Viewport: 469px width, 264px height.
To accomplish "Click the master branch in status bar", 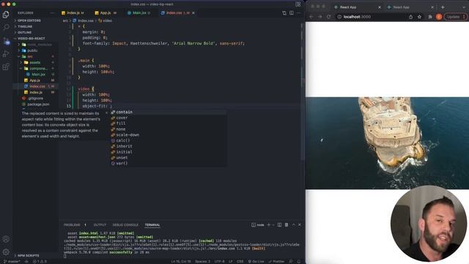I will pyautogui.click(x=12, y=261).
